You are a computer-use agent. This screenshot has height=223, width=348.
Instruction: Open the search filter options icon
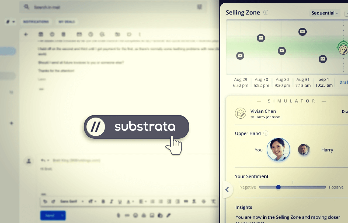pos(199,7)
